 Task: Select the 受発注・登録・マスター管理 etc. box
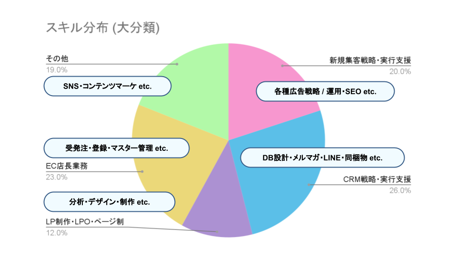pyautogui.click(x=117, y=148)
